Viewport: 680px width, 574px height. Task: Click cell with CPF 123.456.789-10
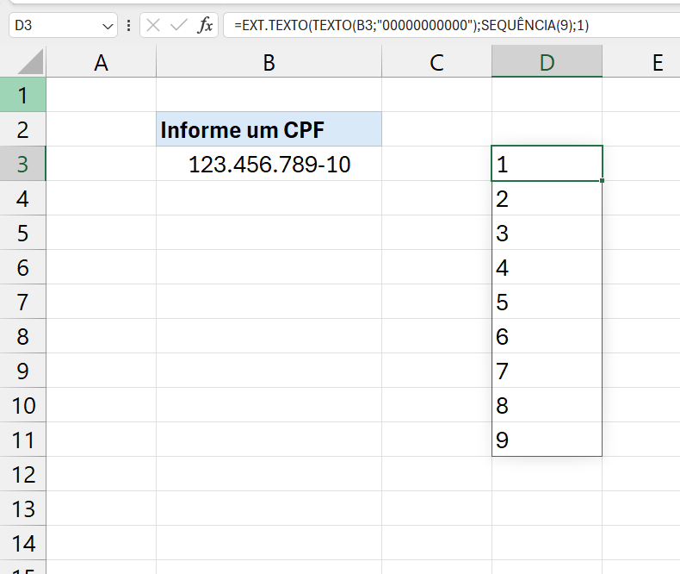point(269,164)
